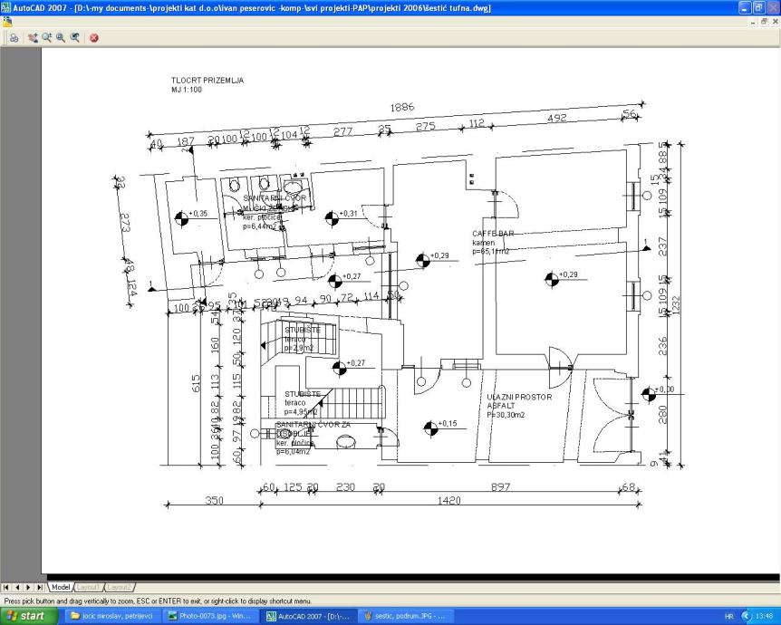781x625 pixels.
Task: Click the 1886 overall top dimension
Action: (x=402, y=107)
